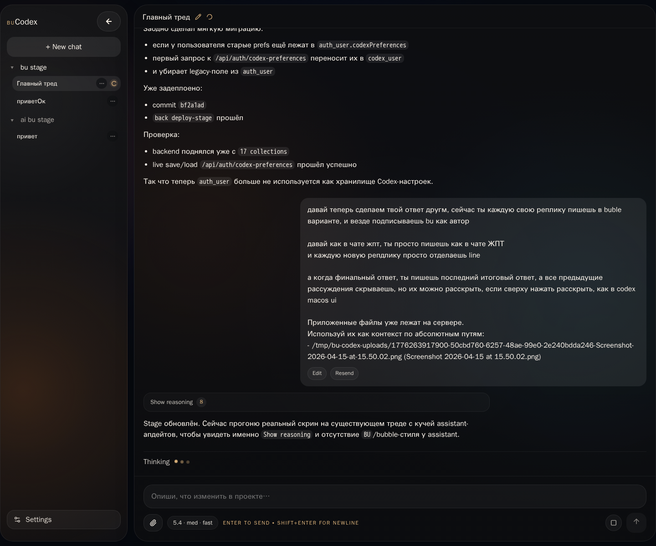Viewport: 656px width, 546px height.
Task: Open the 5.4 · med · fast model selector
Action: point(193,523)
